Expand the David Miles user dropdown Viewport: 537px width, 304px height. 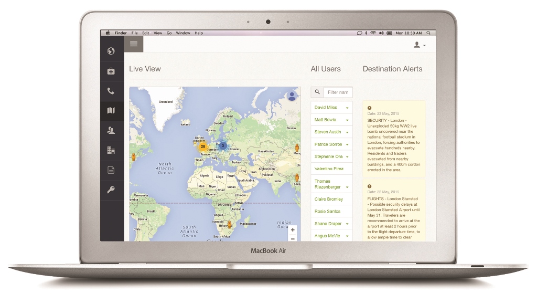click(347, 108)
